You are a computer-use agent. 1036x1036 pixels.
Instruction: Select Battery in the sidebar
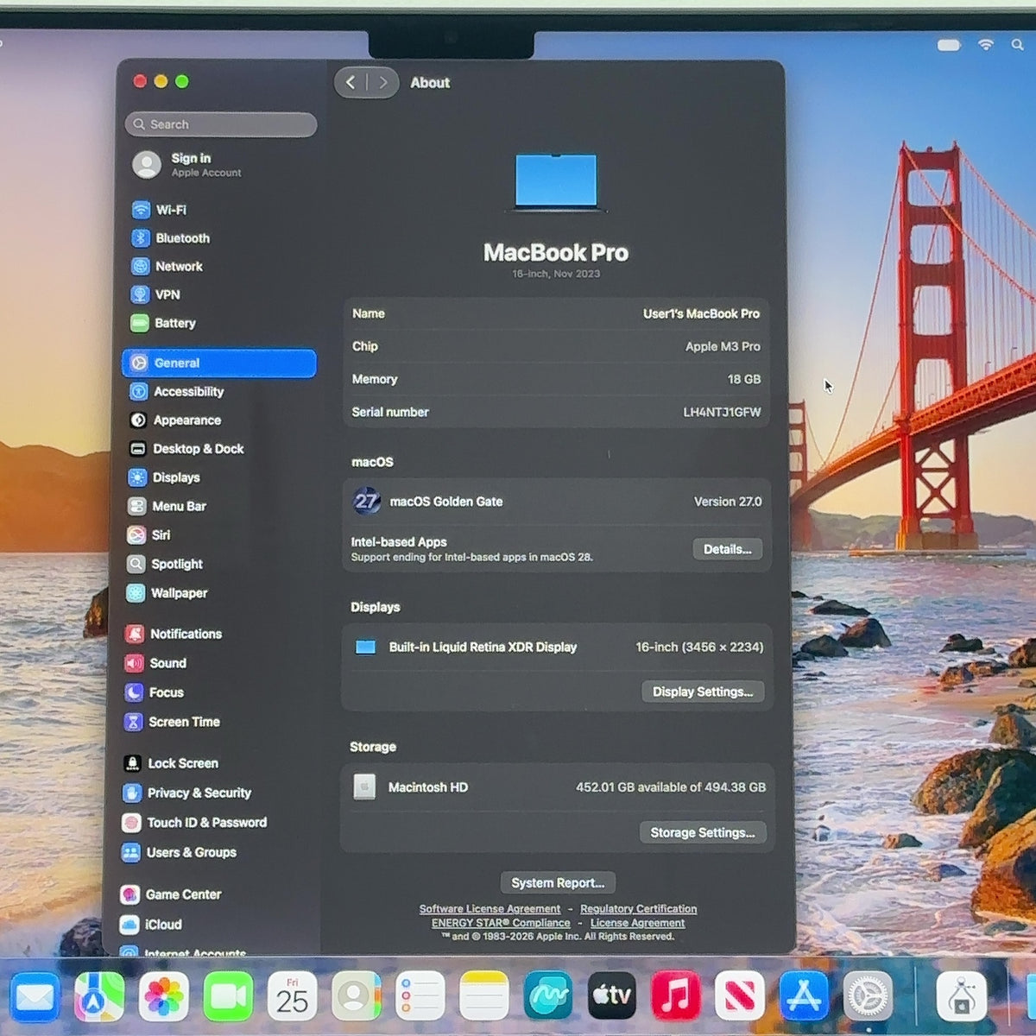[220, 323]
